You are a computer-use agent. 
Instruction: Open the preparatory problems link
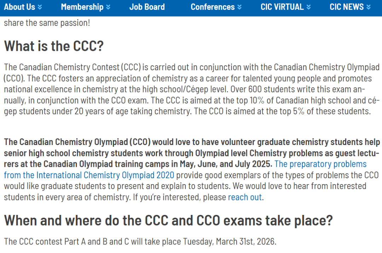[x=320, y=164]
